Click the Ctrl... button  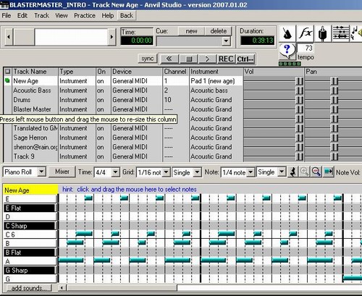point(245,59)
